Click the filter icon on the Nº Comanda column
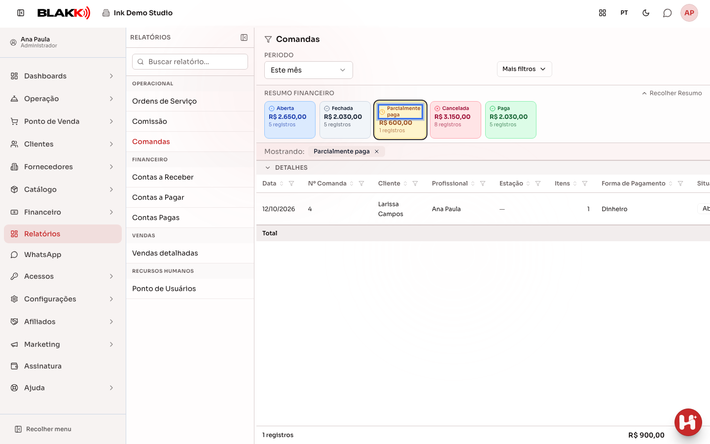This screenshot has width=710, height=444. [361, 184]
